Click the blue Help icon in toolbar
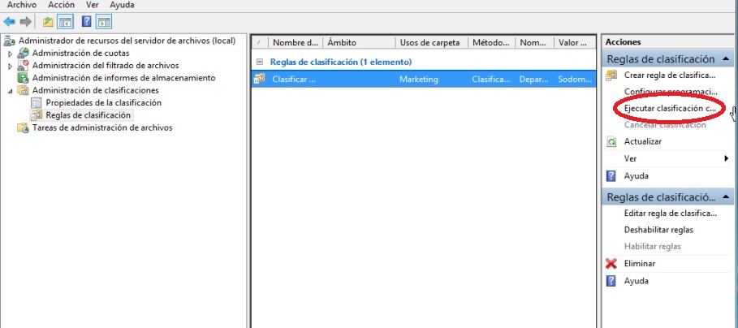 click(86, 21)
